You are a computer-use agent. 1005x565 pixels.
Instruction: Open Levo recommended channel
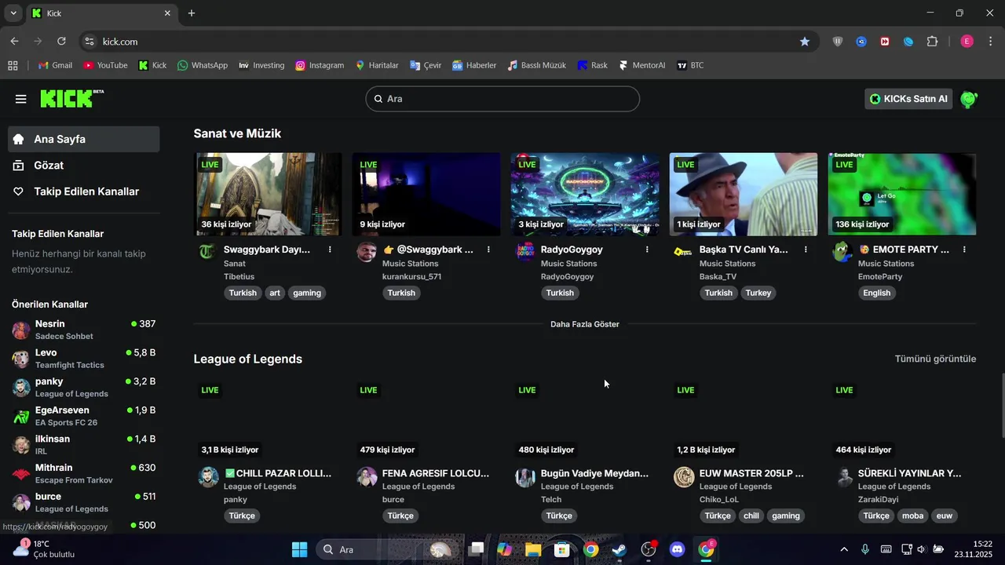pyautogui.click(x=84, y=359)
